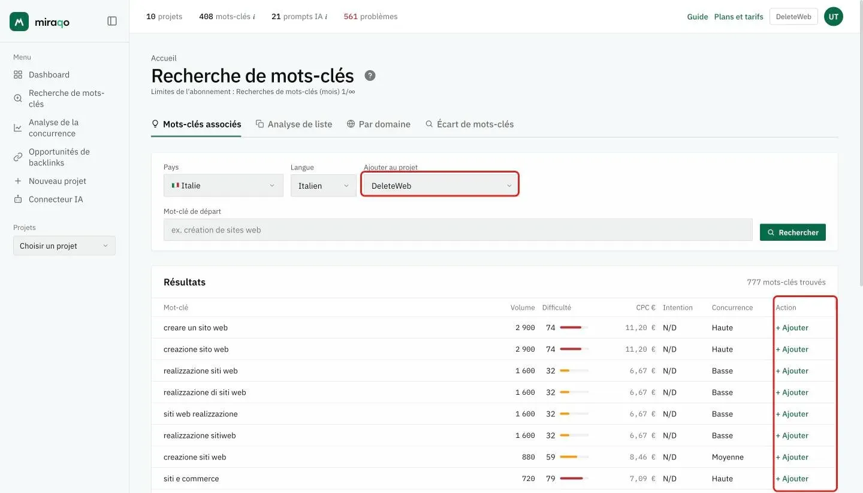
Task: Open Nouveau projet in the sidebar
Action: point(58,181)
